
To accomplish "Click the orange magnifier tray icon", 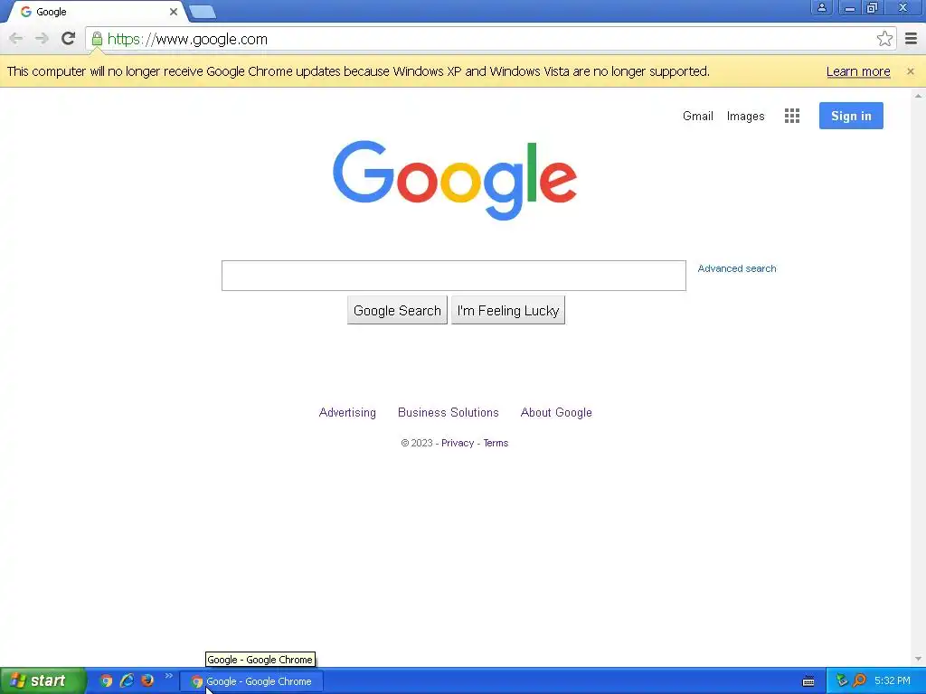I will click(859, 681).
